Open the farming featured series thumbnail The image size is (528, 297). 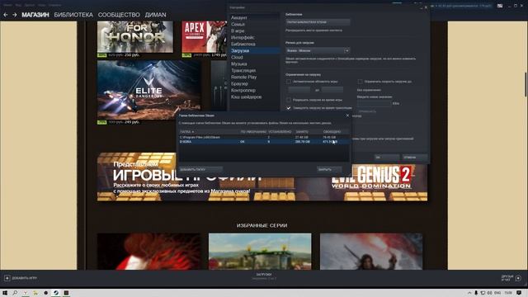coord(260,251)
